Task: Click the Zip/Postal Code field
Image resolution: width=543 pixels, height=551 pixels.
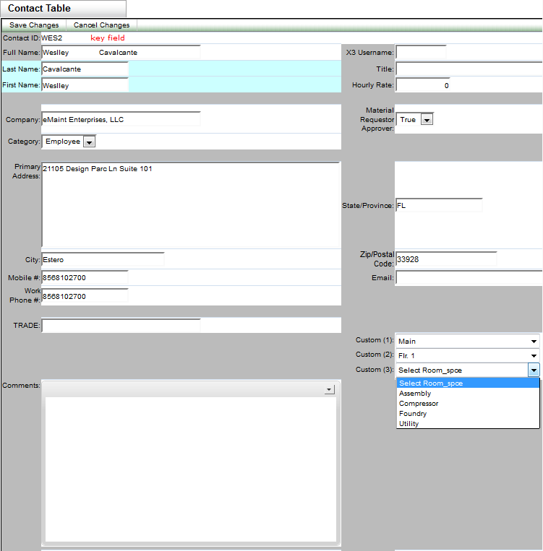Action: pos(446,259)
